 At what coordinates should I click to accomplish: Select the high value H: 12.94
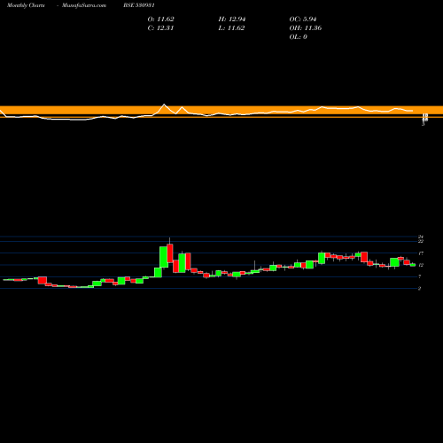[x=232, y=19]
